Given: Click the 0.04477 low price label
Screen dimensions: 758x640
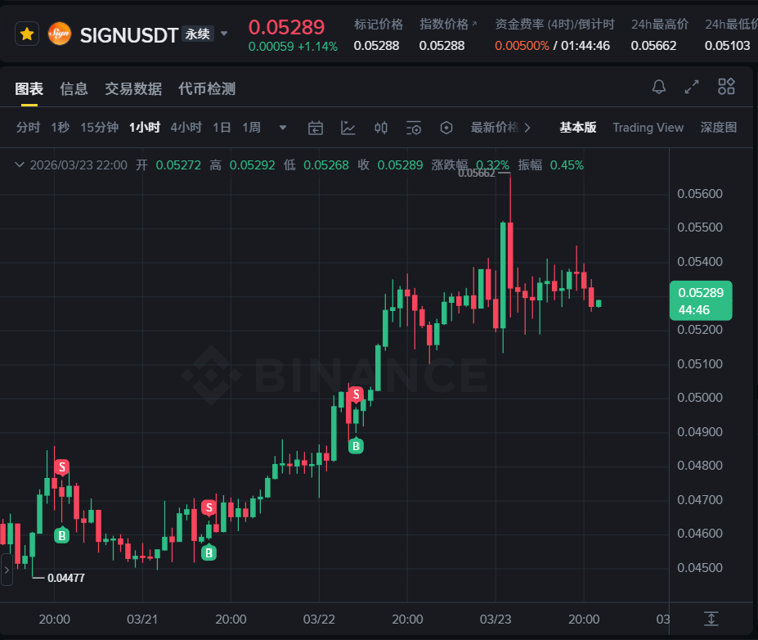Looking at the screenshot, I should 65,578.
